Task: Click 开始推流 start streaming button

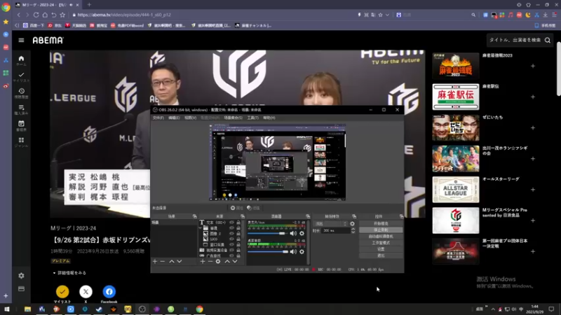Action: [381, 223]
